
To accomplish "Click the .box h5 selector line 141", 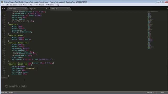I will click(x=20, y=65).
